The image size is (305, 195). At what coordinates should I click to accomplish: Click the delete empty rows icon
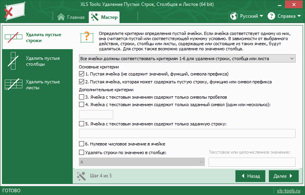[14, 37]
